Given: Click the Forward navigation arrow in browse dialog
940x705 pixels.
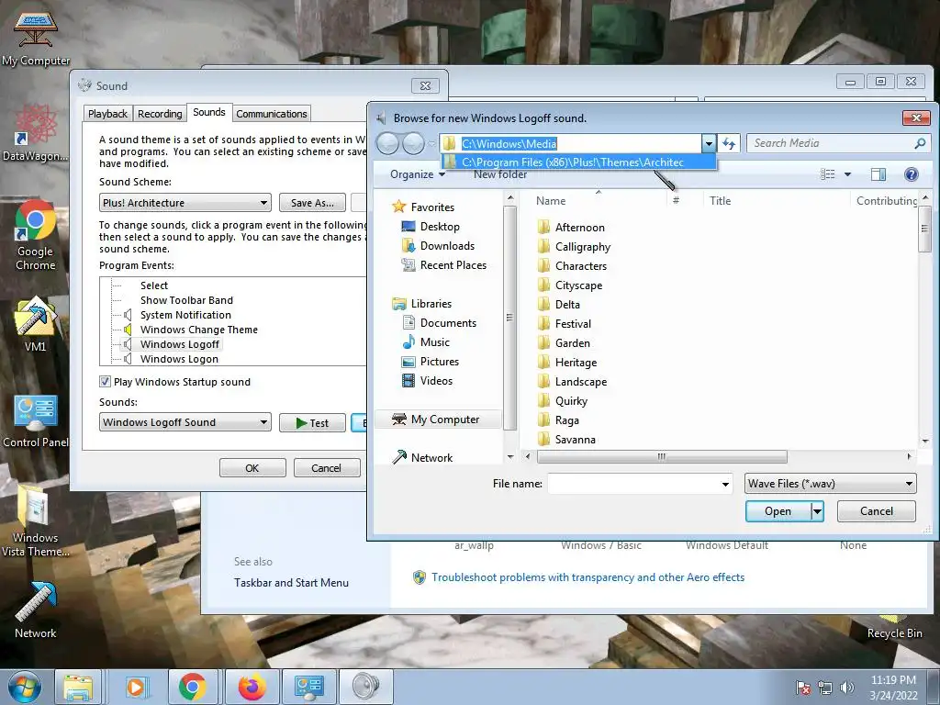Looking at the screenshot, I should pos(414,144).
